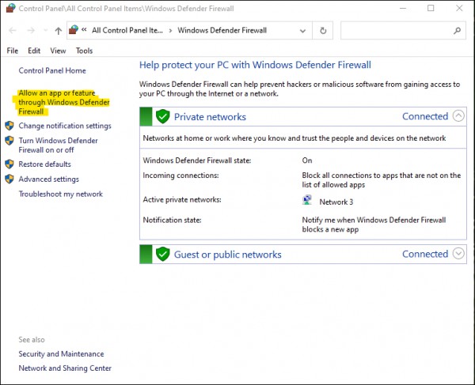Click the Notification state label

(172, 220)
